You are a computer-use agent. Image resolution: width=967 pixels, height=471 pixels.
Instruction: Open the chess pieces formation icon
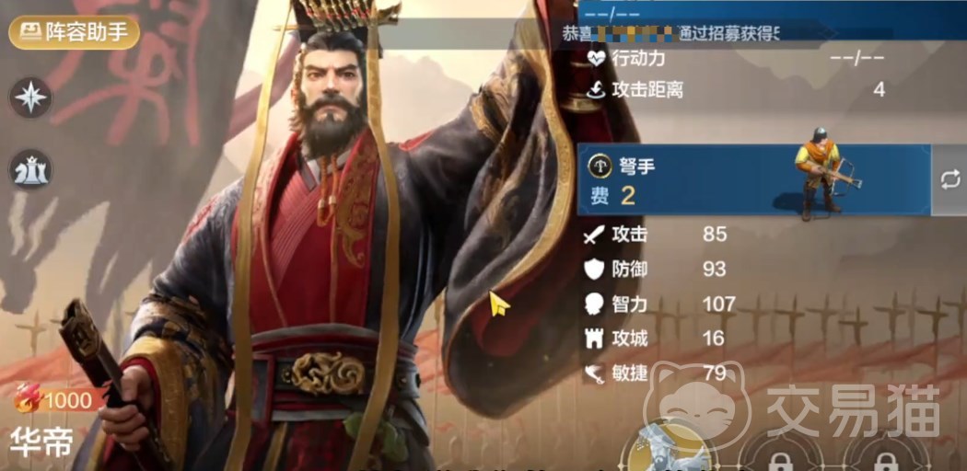[x=30, y=170]
